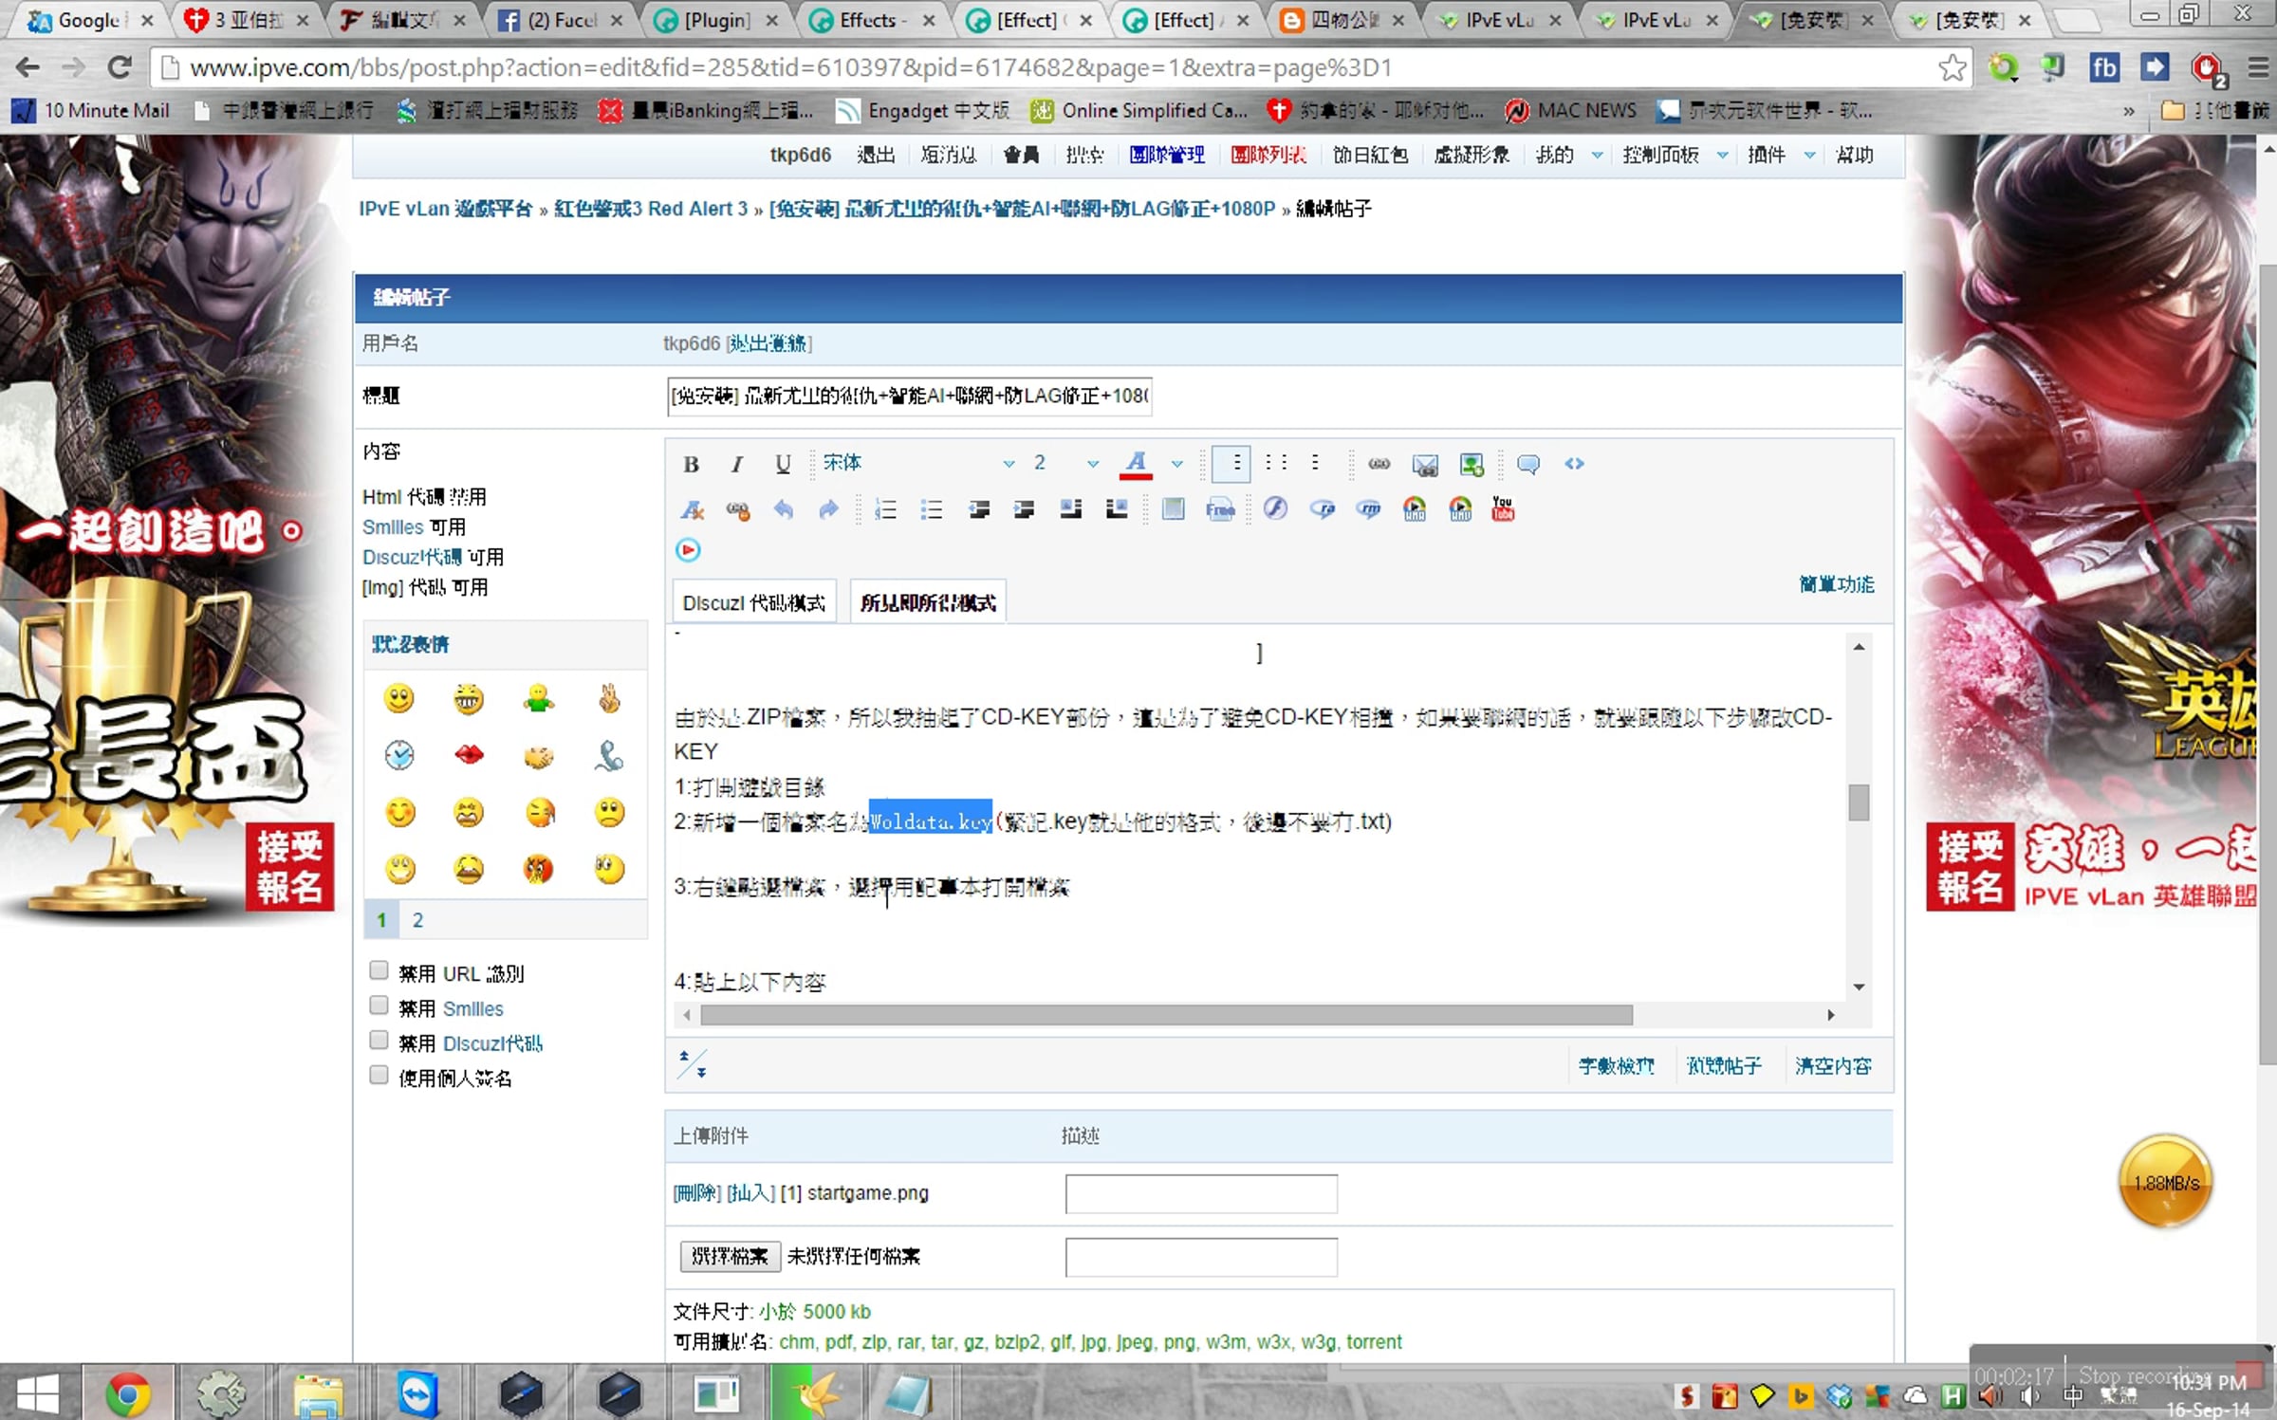Expand the font color arrow next to the red A
This screenshot has width=2277, height=1420.
point(1176,464)
